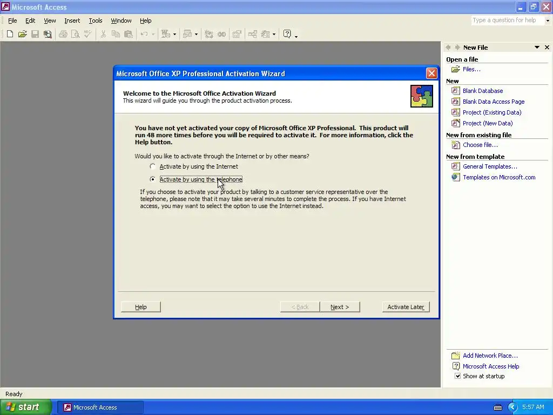This screenshot has height=415, width=553.
Task: Click Microsoft Access Help link in pane
Action: click(491, 366)
